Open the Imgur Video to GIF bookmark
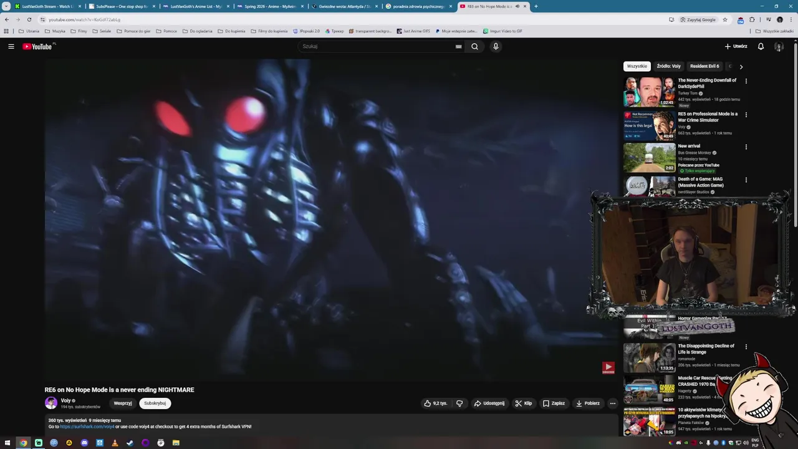Image resolution: width=798 pixels, height=449 pixels. (x=502, y=31)
